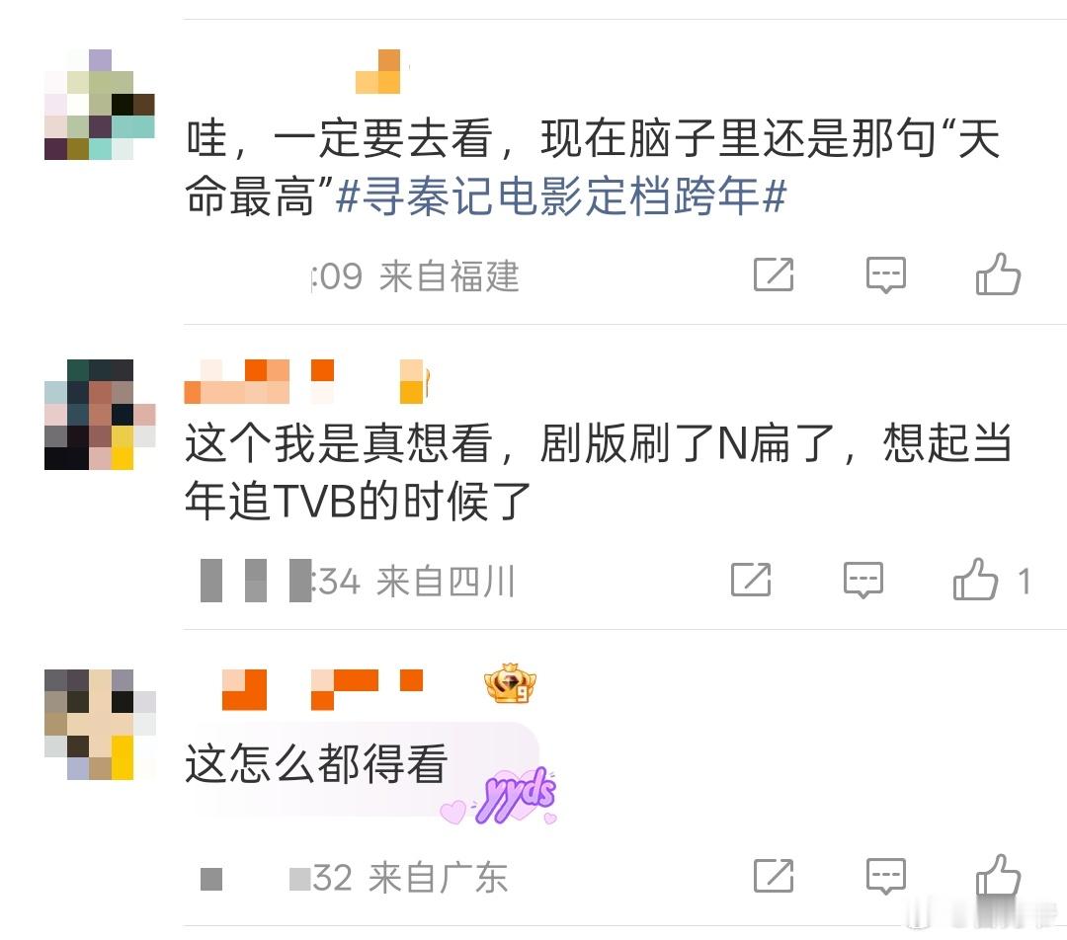Image resolution: width=1067 pixels, height=940 pixels.
Task: Click the crown membership badge
Action: [x=511, y=683]
